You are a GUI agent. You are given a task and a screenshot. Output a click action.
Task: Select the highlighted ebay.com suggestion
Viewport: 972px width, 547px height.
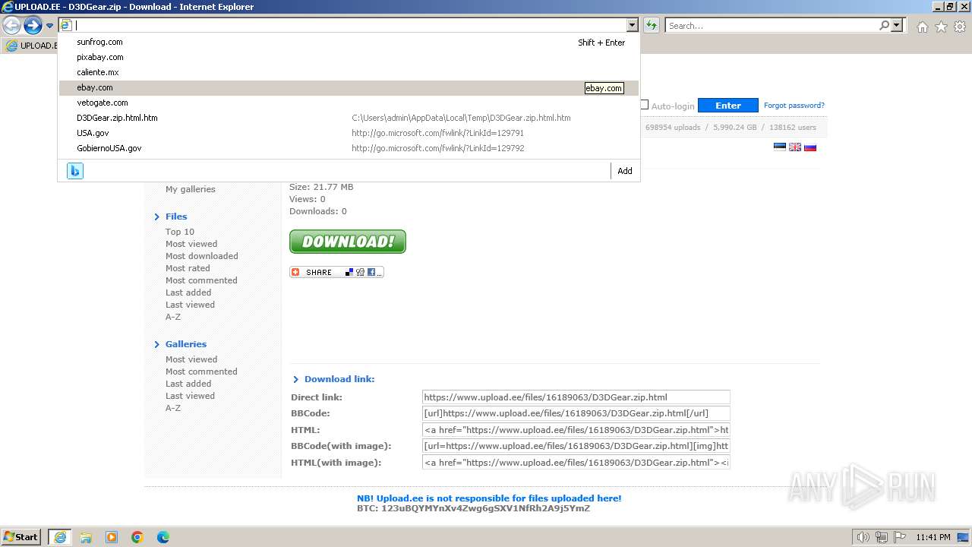pyautogui.click(x=349, y=87)
